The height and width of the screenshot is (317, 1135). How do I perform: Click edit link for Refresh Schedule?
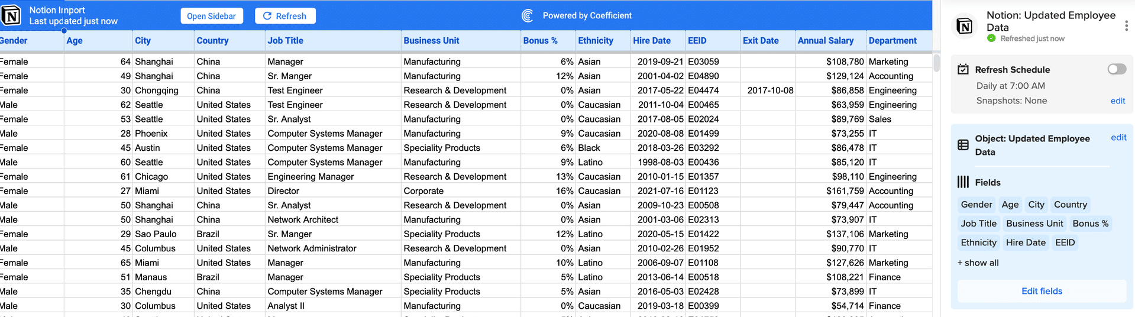[x=1118, y=101]
